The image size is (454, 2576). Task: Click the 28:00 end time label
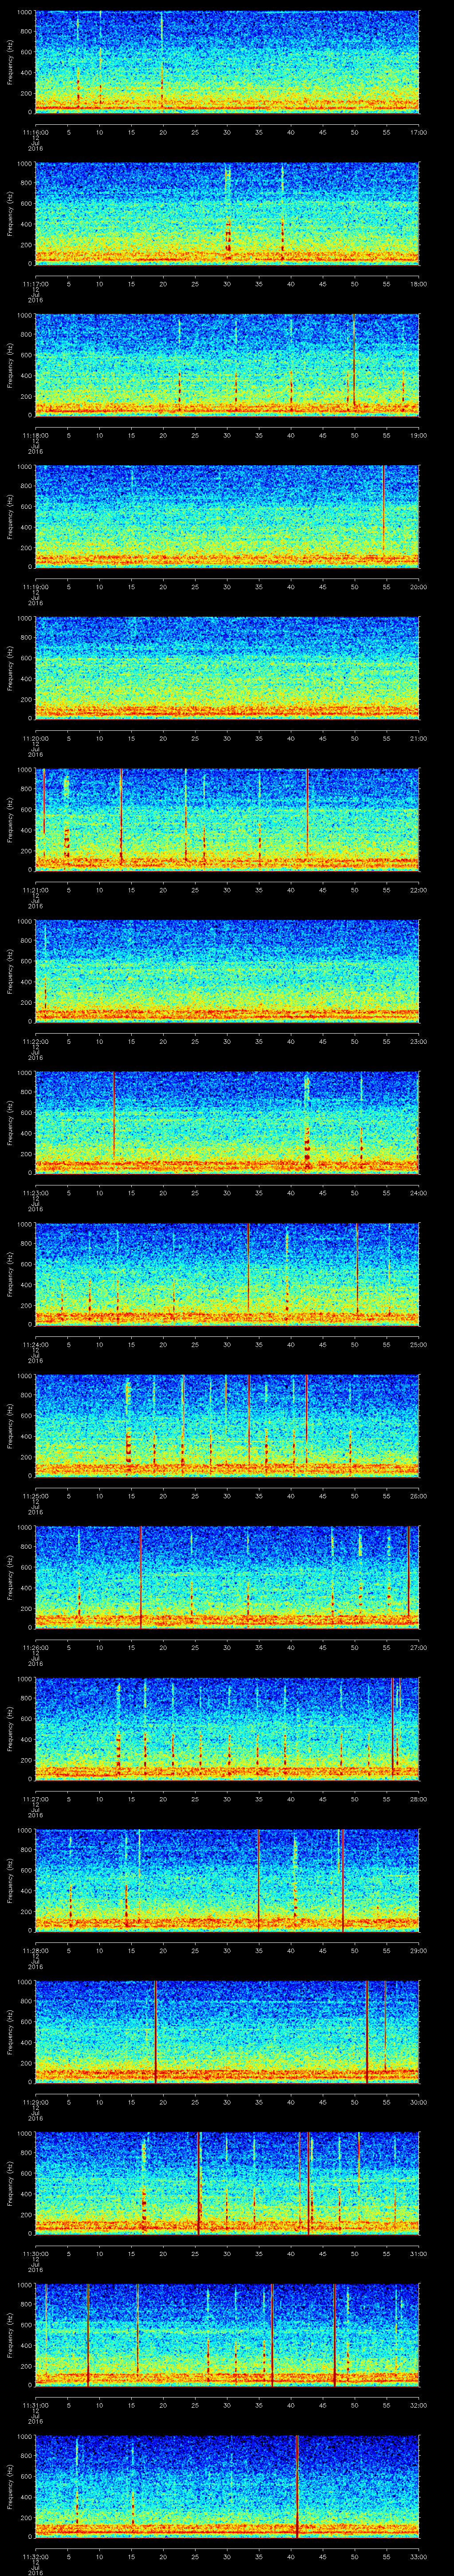click(x=418, y=1799)
